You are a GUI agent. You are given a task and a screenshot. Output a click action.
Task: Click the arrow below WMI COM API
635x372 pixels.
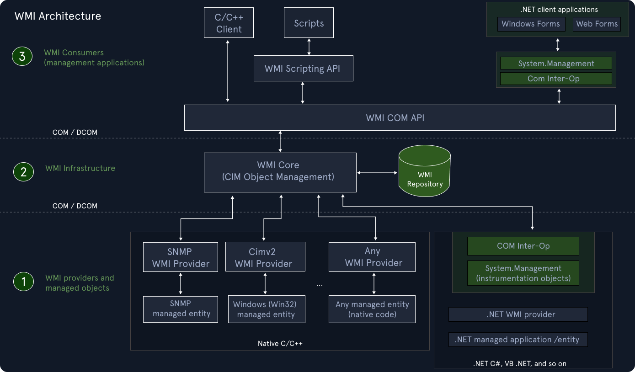(279, 141)
